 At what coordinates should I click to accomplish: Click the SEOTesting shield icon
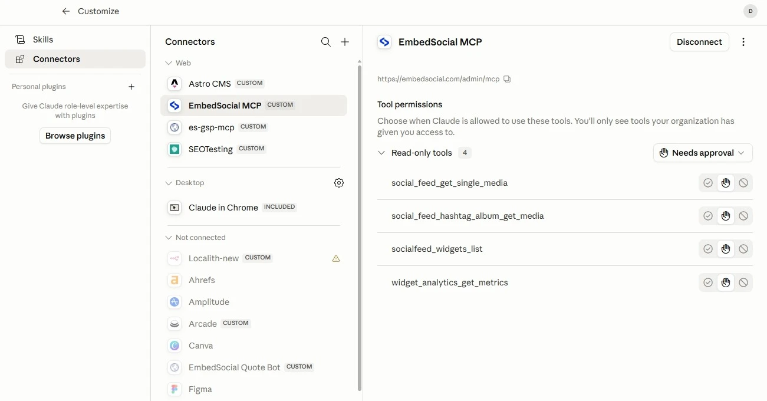[175, 149]
